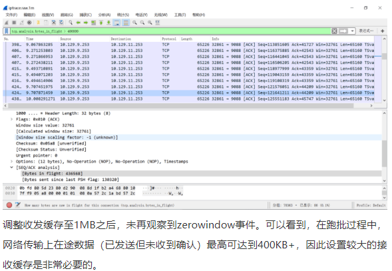Click Profile: Default in status bar

click(x=371, y=206)
